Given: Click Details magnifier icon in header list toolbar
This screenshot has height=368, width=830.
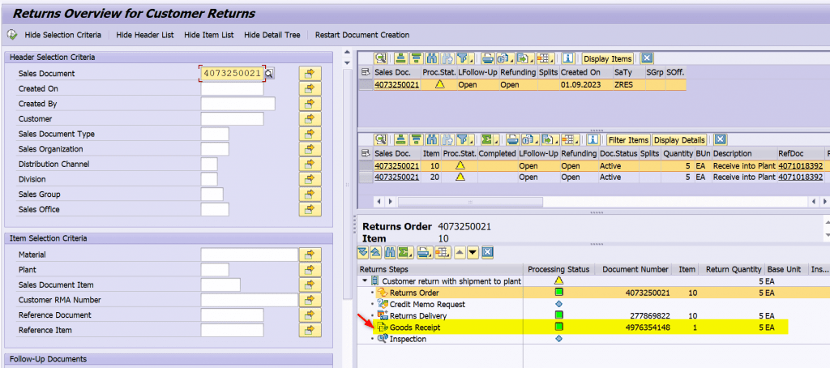Looking at the screenshot, I should (x=380, y=58).
